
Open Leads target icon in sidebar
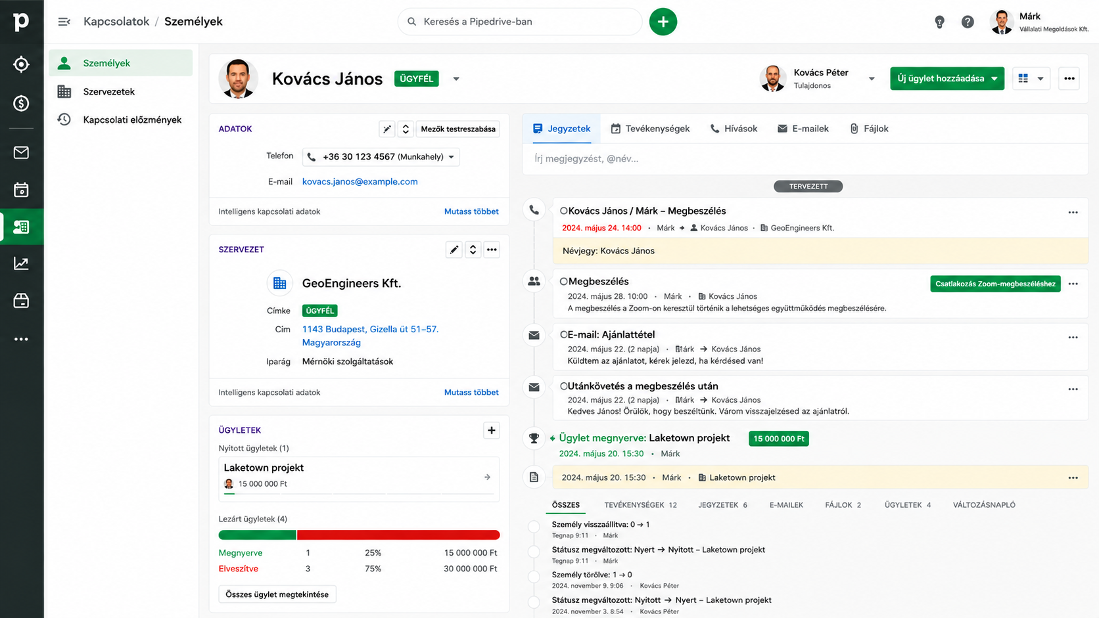pyautogui.click(x=21, y=64)
